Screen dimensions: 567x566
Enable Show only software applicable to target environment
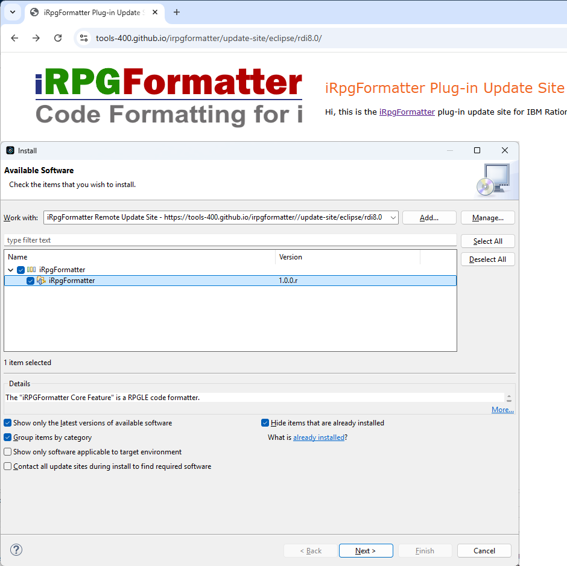pos(8,452)
